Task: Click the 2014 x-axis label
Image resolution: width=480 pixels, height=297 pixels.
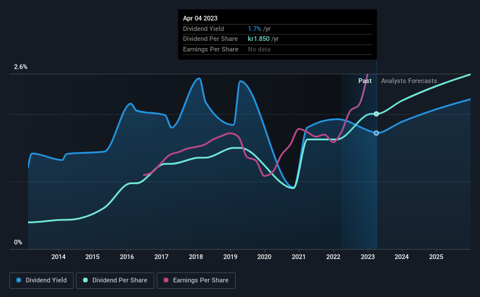Action: point(58,257)
